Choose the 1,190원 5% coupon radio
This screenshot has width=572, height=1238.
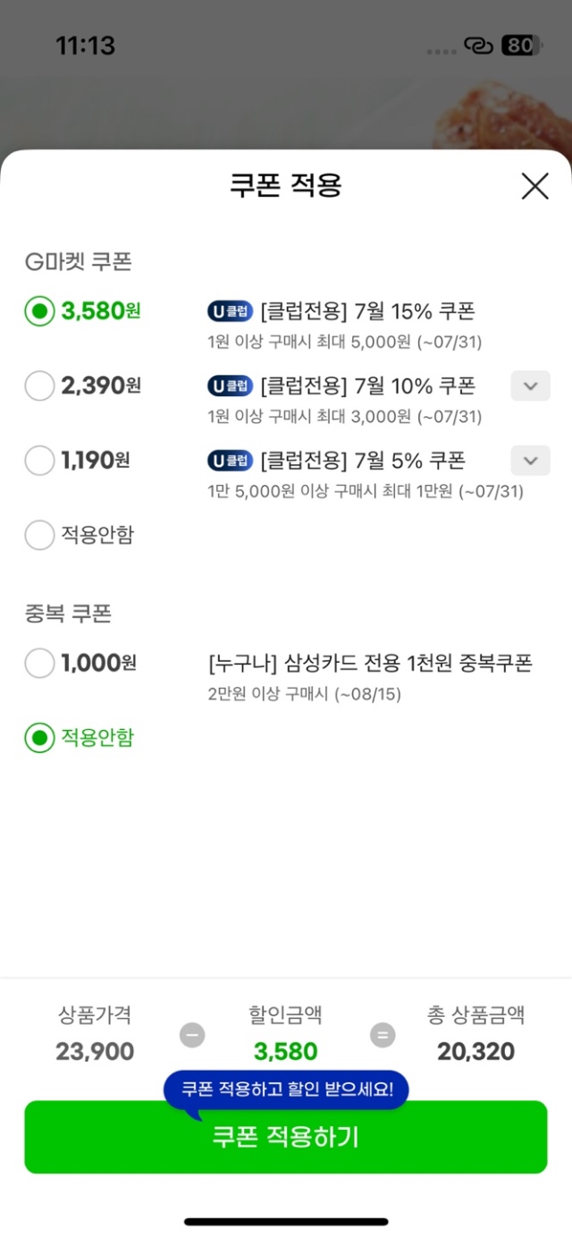(39, 461)
